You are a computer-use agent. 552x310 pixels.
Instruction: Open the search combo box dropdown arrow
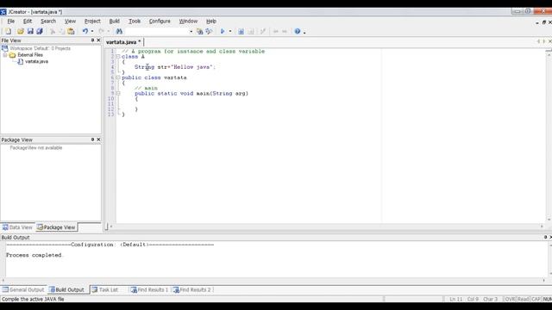[x=191, y=31]
